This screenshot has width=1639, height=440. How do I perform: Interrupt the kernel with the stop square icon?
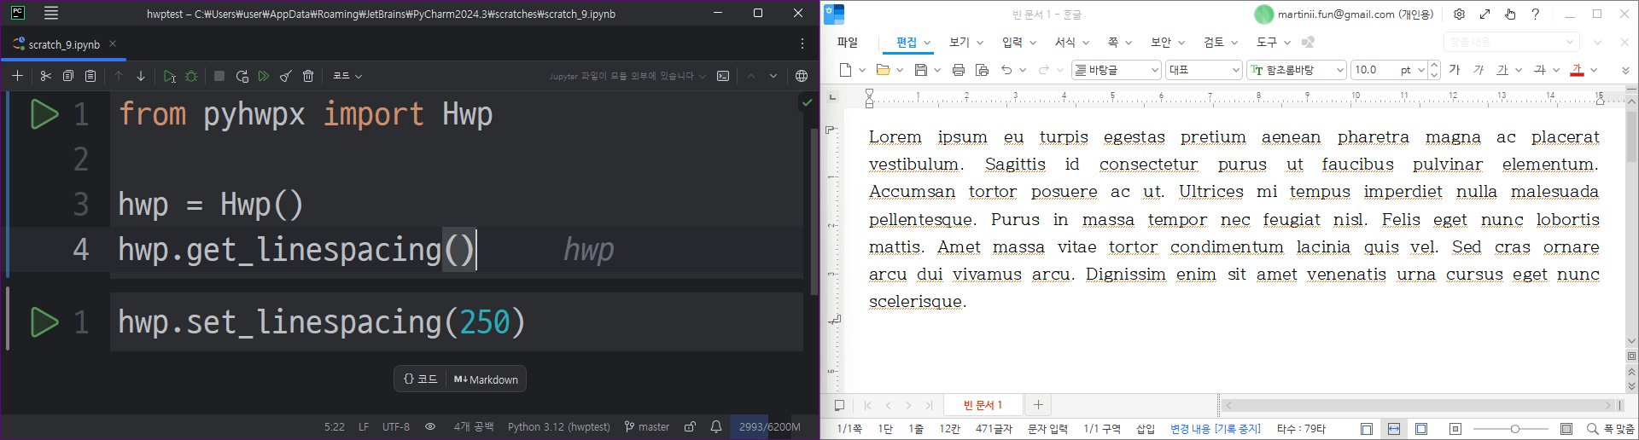219,76
